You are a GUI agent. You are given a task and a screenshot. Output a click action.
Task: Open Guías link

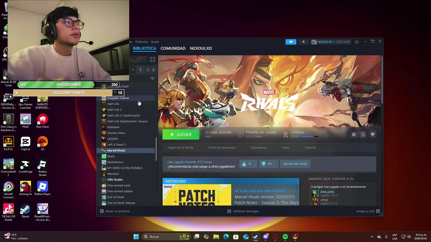click(286, 148)
